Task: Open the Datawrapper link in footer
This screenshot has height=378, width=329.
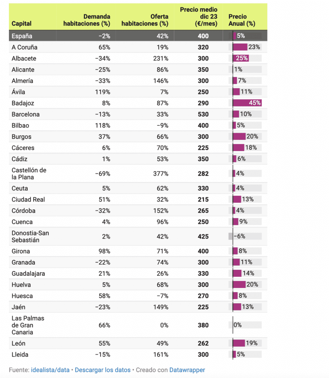Action: pos(187,370)
